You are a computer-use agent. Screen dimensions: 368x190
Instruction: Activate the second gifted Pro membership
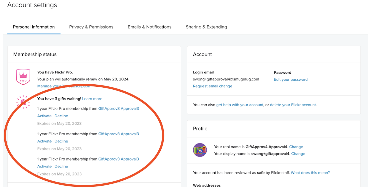click(44, 141)
